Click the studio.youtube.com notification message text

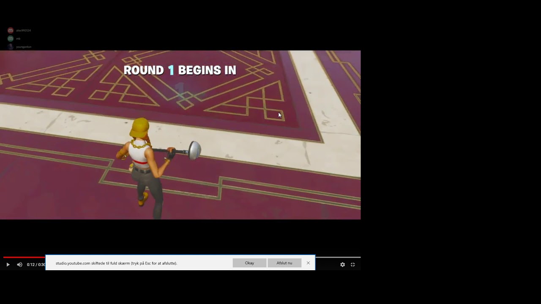(116, 263)
